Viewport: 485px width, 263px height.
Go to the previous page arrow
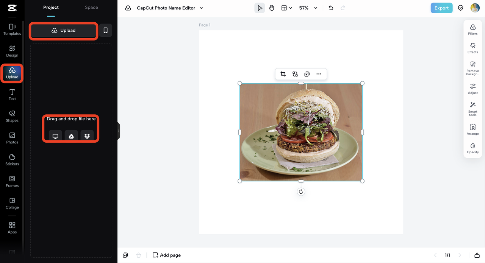(x=435, y=255)
